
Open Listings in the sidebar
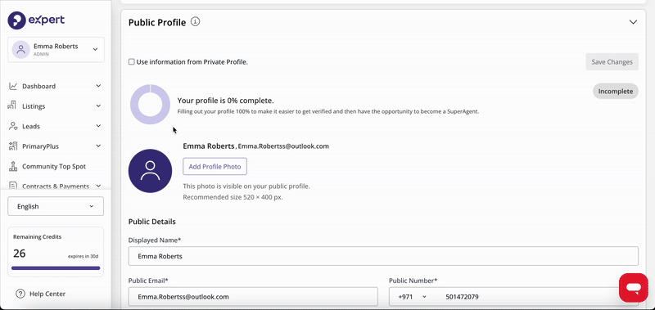(x=34, y=106)
